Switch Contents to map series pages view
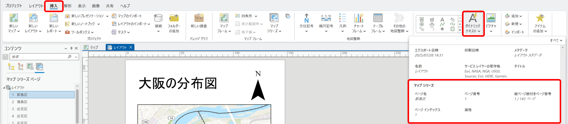Viewport: 568px width, 124px height. (x=39, y=67)
